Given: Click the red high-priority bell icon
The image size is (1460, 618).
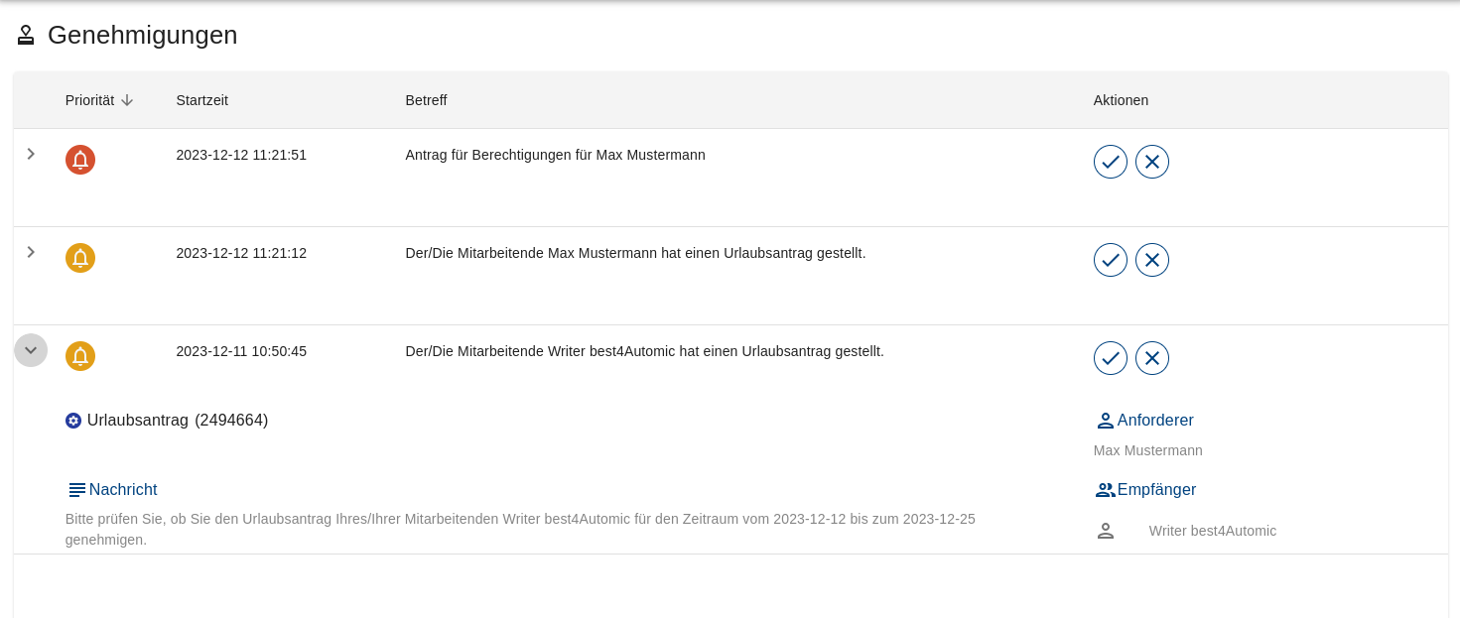Looking at the screenshot, I should tap(80, 160).
